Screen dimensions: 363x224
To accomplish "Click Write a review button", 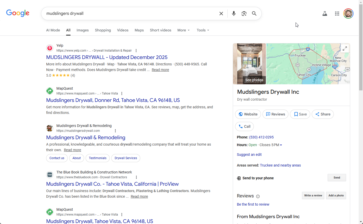I will tap(313, 196).
